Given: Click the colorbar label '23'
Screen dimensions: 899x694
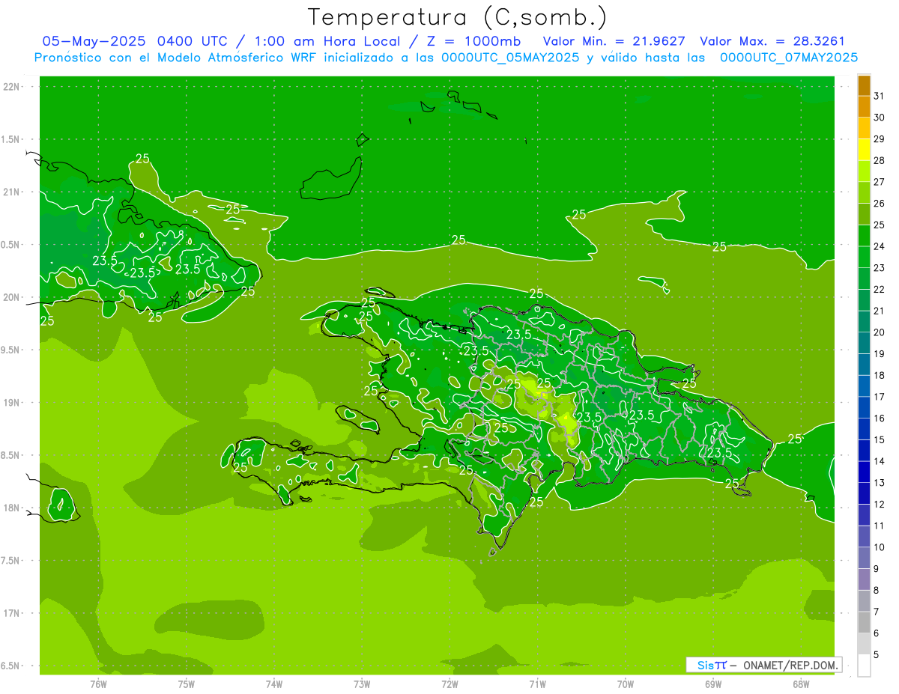Looking at the screenshot, I should (880, 268).
